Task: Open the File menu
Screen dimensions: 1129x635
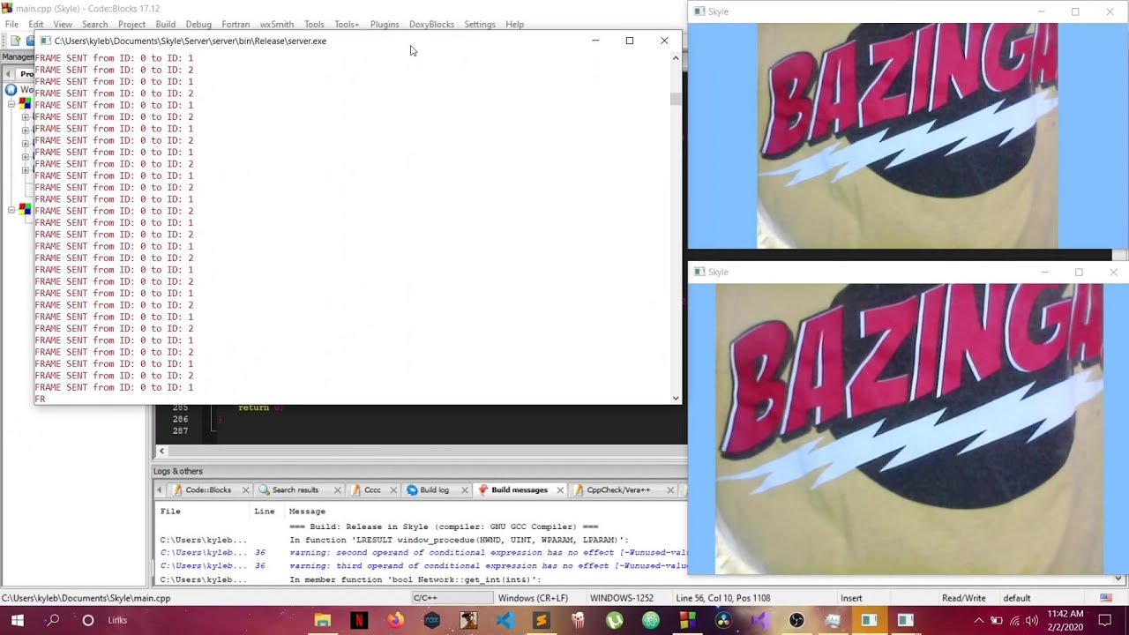Action: pos(11,25)
